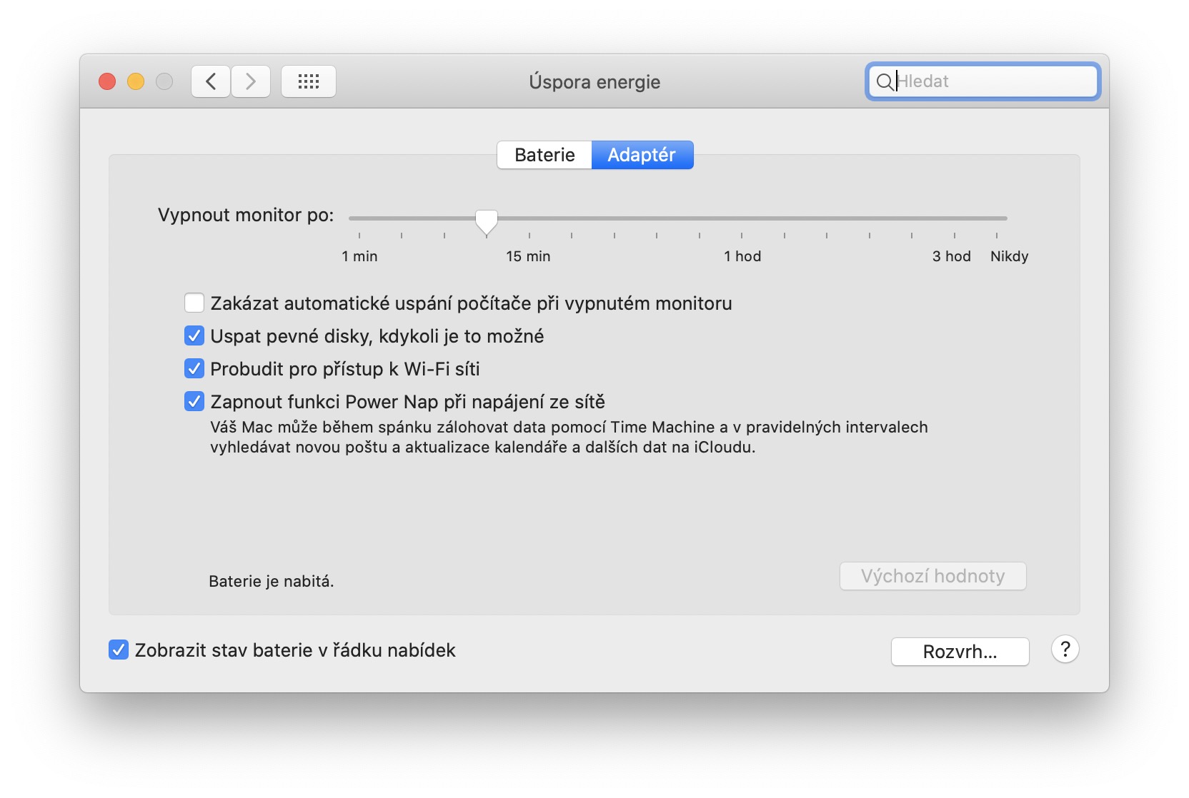Uncheck Zobrazit stav baterie v řádku nabídek

point(119,650)
